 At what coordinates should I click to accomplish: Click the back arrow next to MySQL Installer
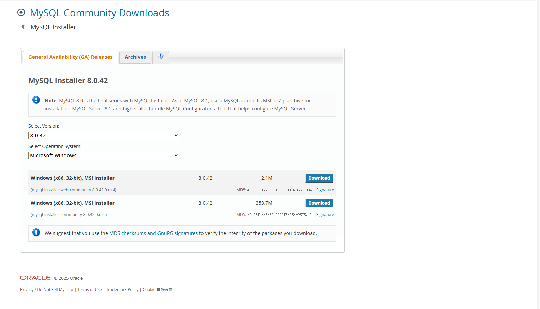click(x=23, y=27)
